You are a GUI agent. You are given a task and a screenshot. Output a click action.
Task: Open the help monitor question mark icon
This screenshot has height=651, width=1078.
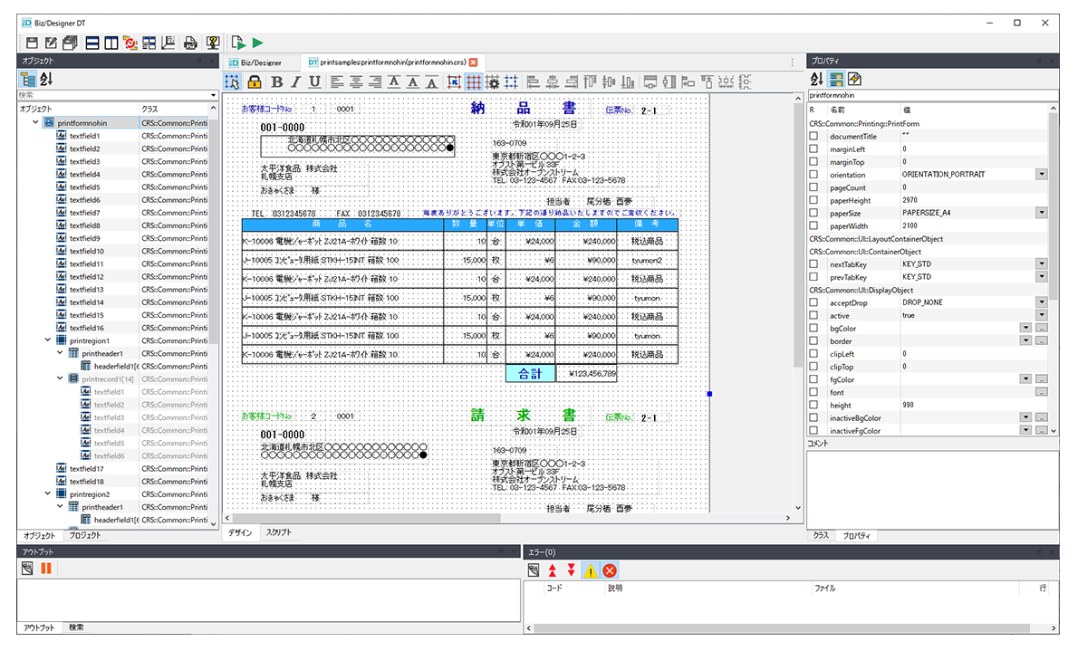[x=213, y=43]
